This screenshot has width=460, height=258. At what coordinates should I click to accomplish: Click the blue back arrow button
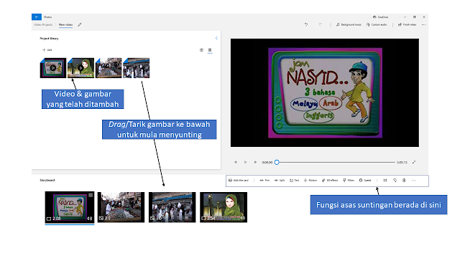(37, 17)
